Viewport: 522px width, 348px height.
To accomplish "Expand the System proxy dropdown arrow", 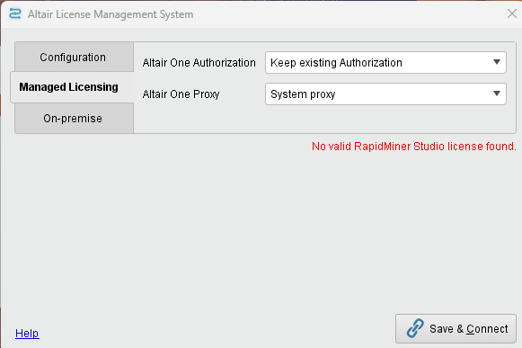I will coord(497,94).
